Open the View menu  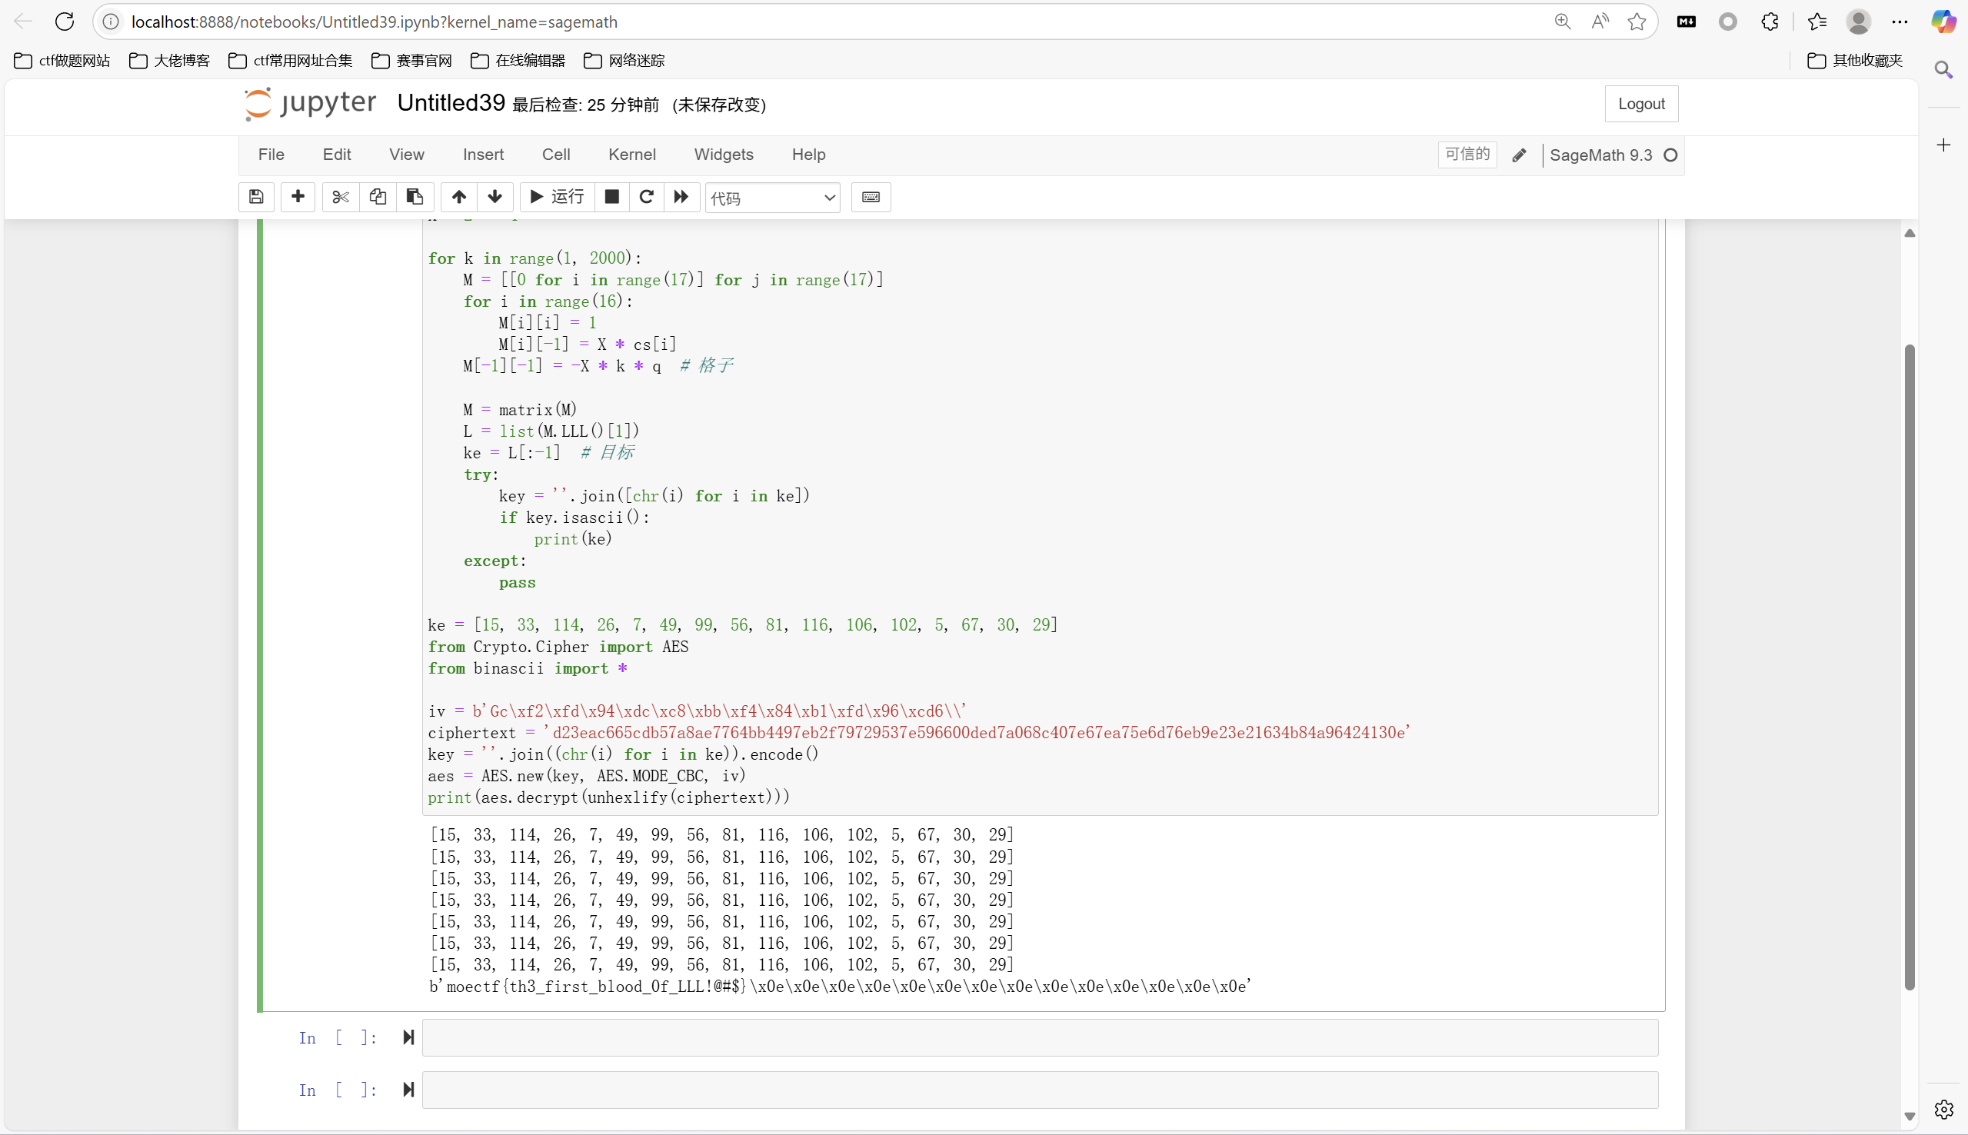pos(407,155)
